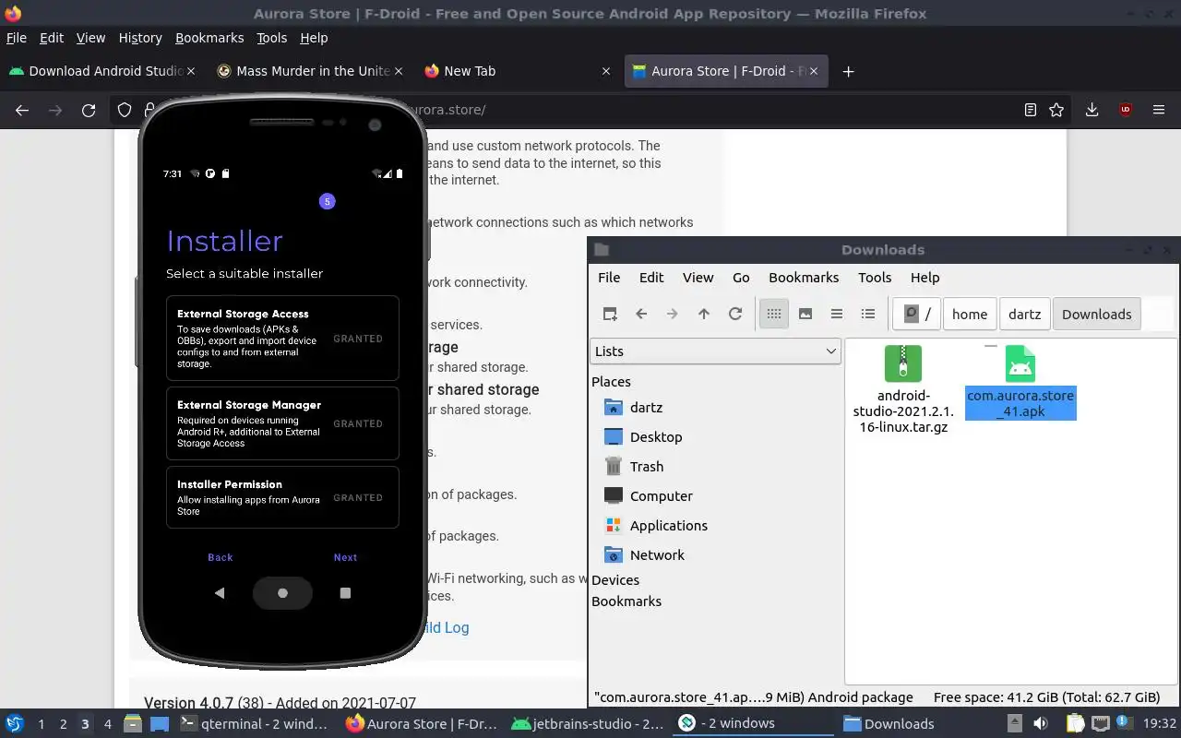The height and width of the screenshot is (738, 1181).
Task: Switch to the New Tab tab
Action: click(x=517, y=71)
